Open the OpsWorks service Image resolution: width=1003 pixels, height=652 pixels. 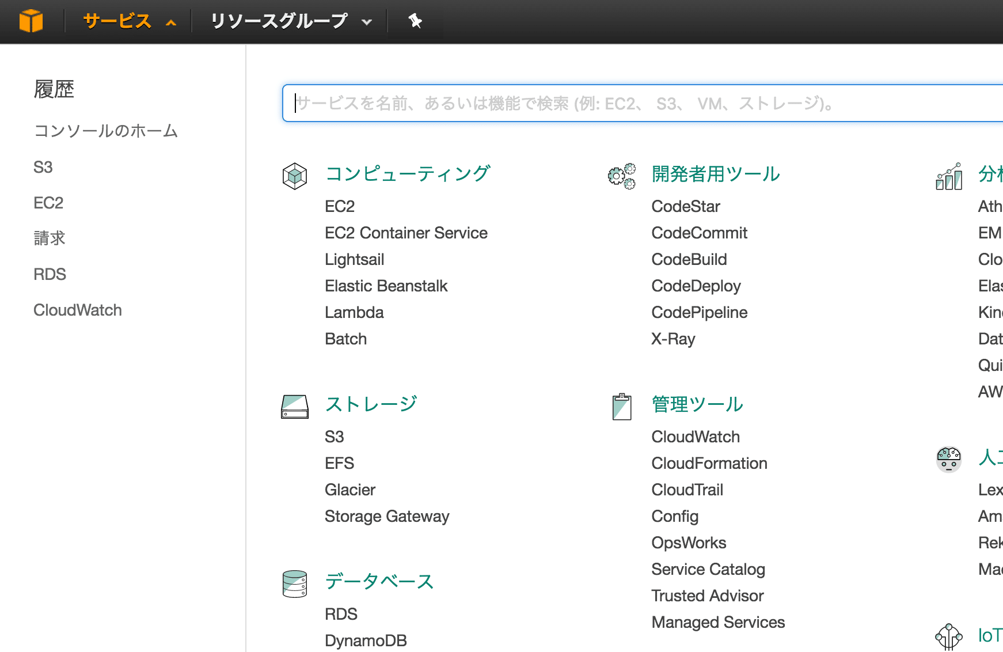(x=689, y=543)
